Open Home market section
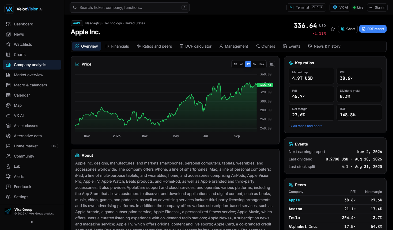393x230 pixels. pos(32,146)
